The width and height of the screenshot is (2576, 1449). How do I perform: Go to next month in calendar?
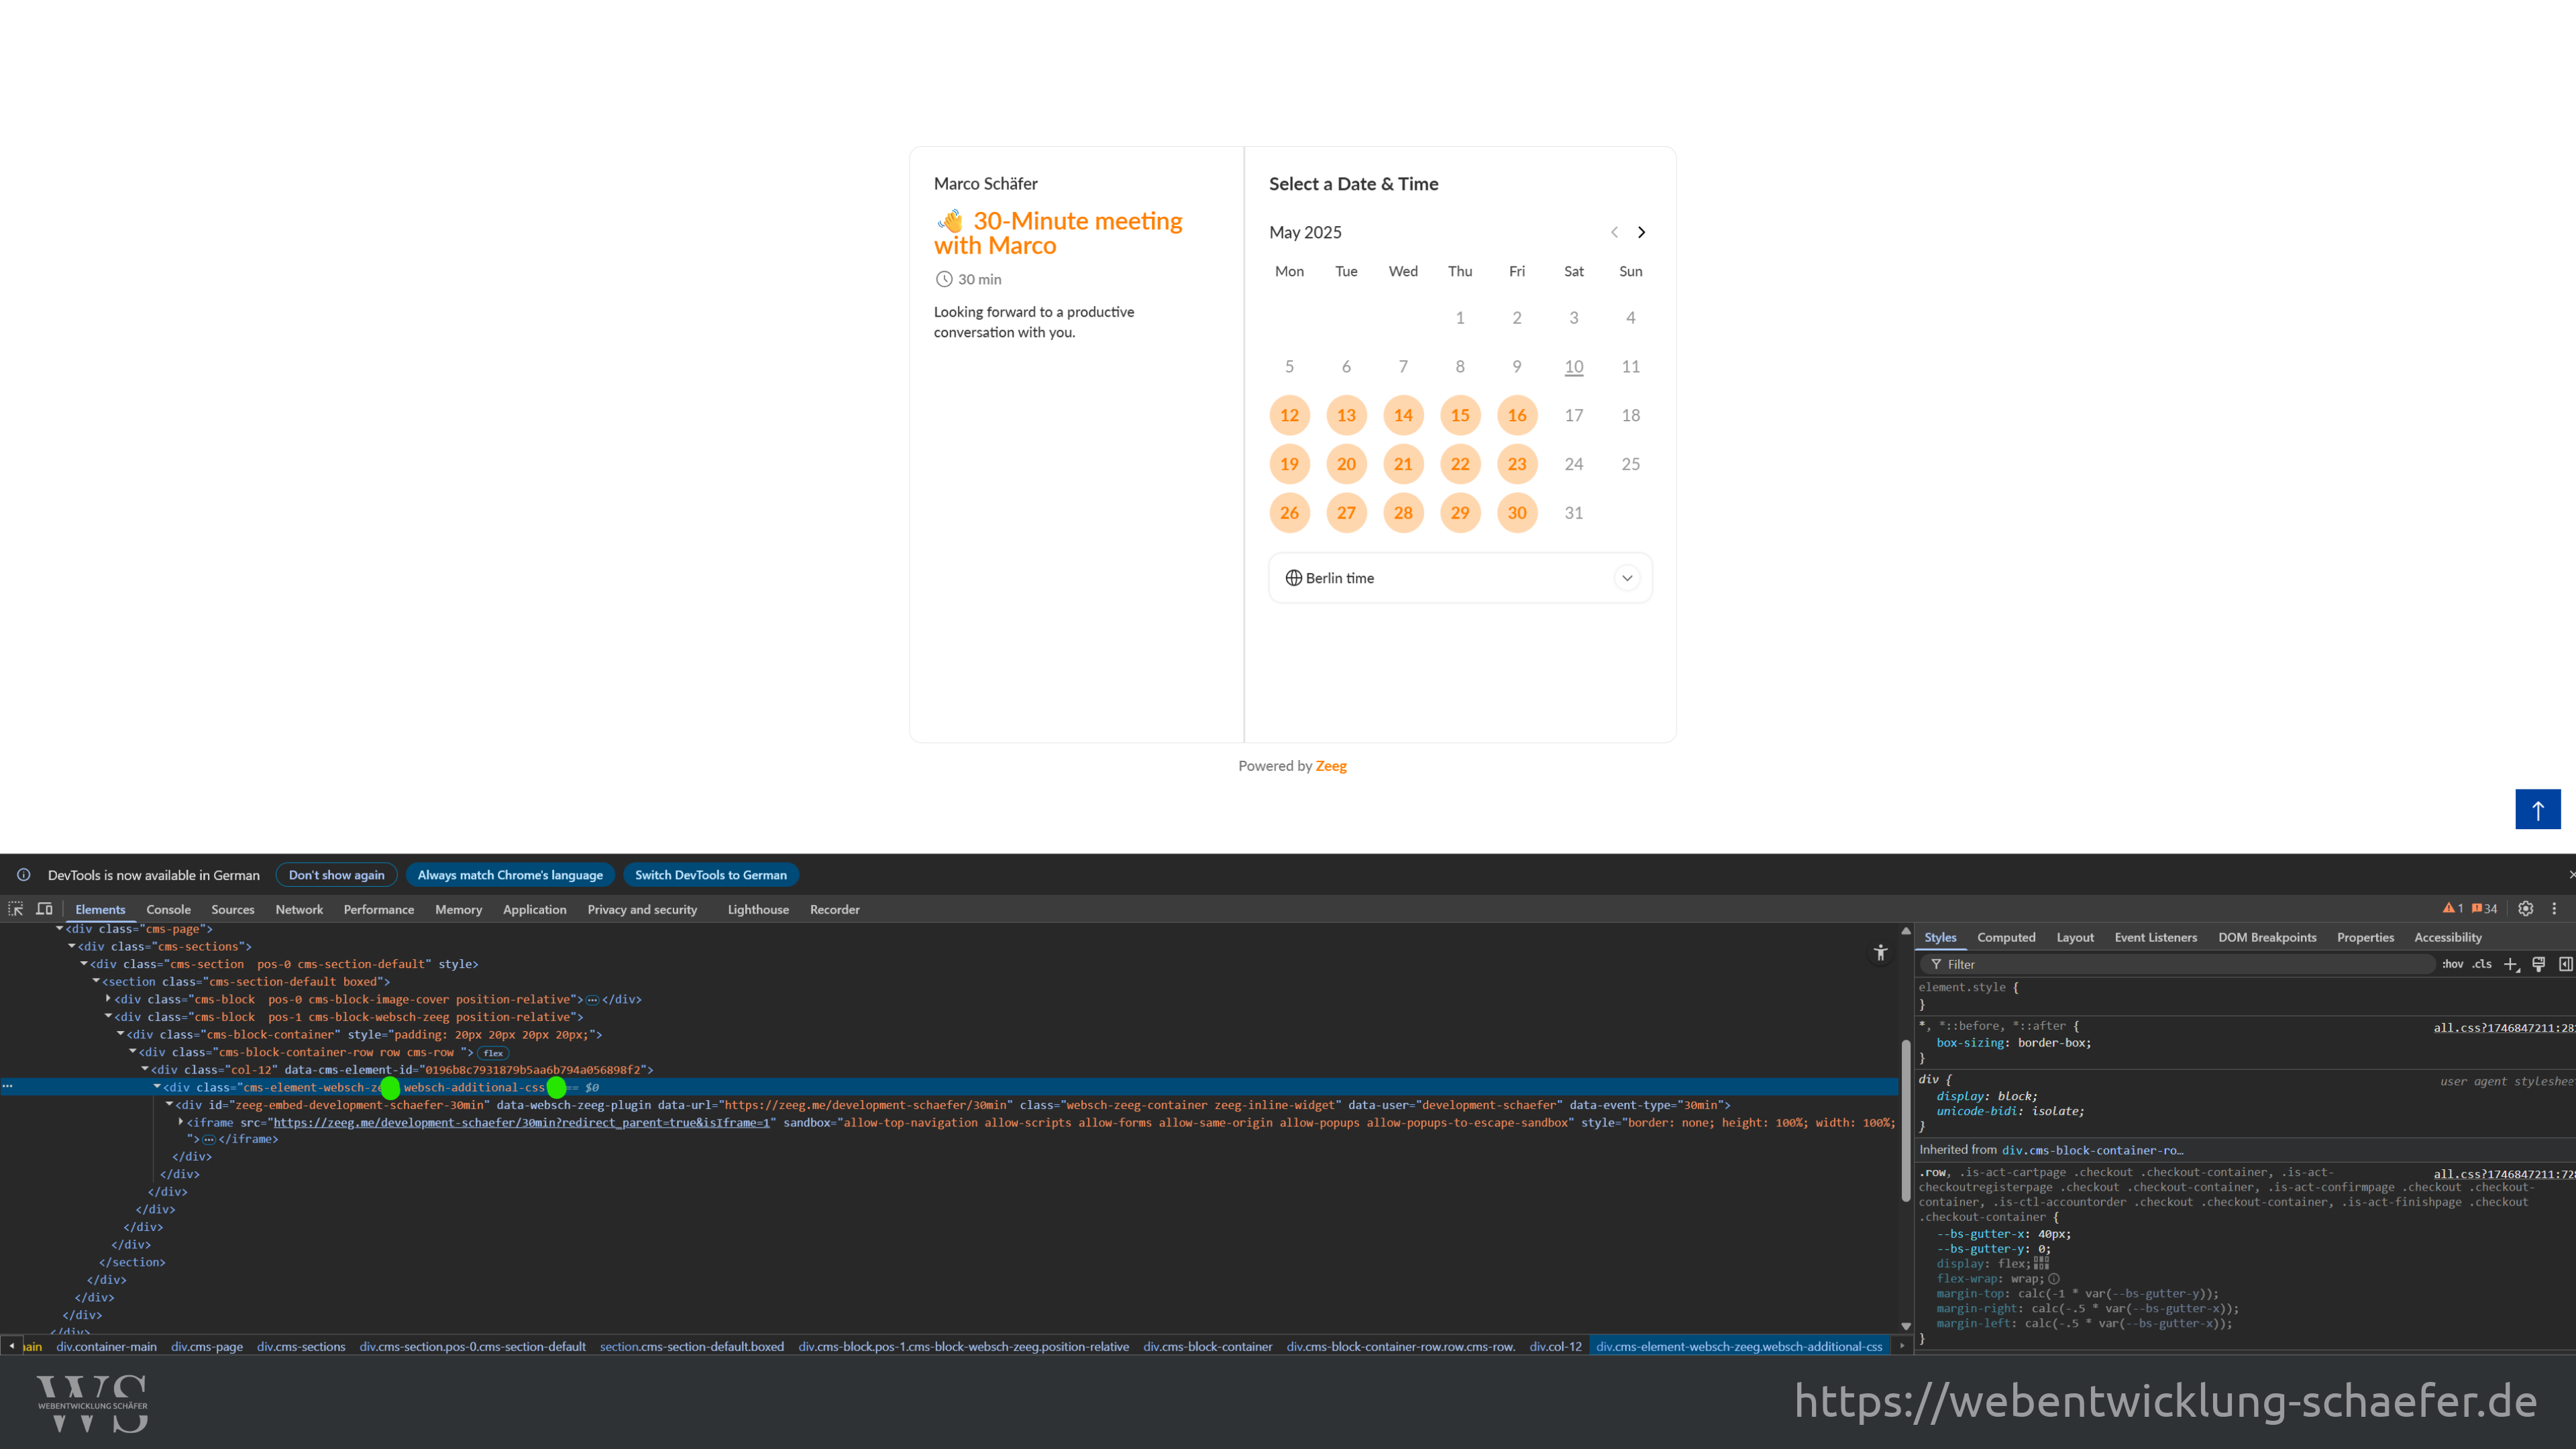[1641, 232]
